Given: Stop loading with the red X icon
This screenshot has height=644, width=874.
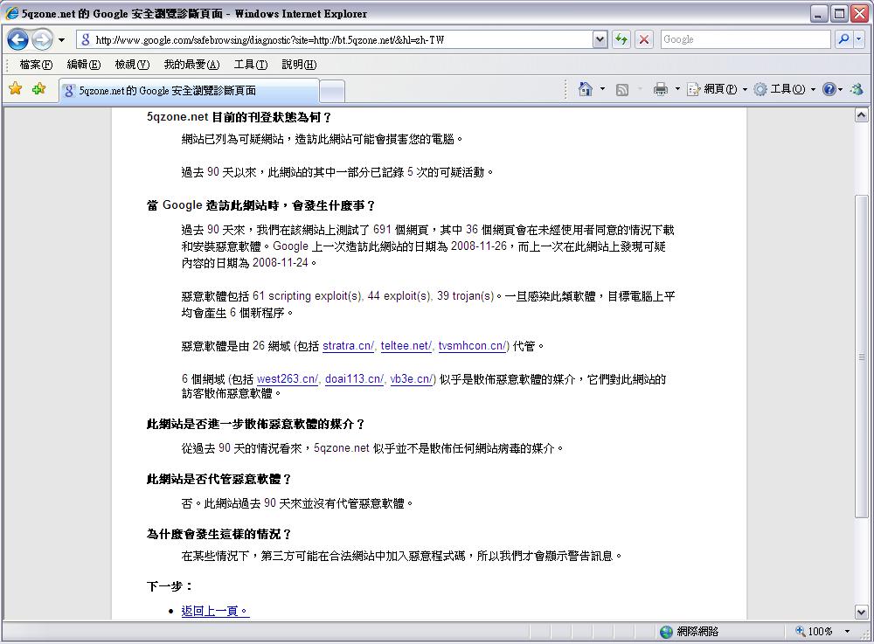Looking at the screenshot, I should click(644, 39).
